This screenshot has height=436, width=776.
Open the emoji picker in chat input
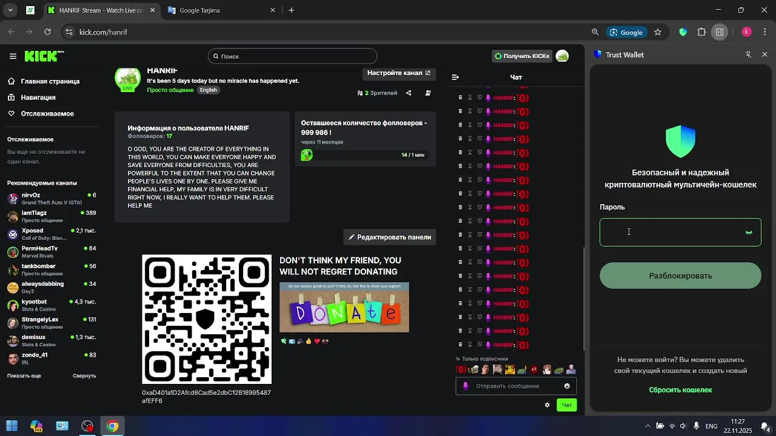pyautogui.click(x=567, y=386)
